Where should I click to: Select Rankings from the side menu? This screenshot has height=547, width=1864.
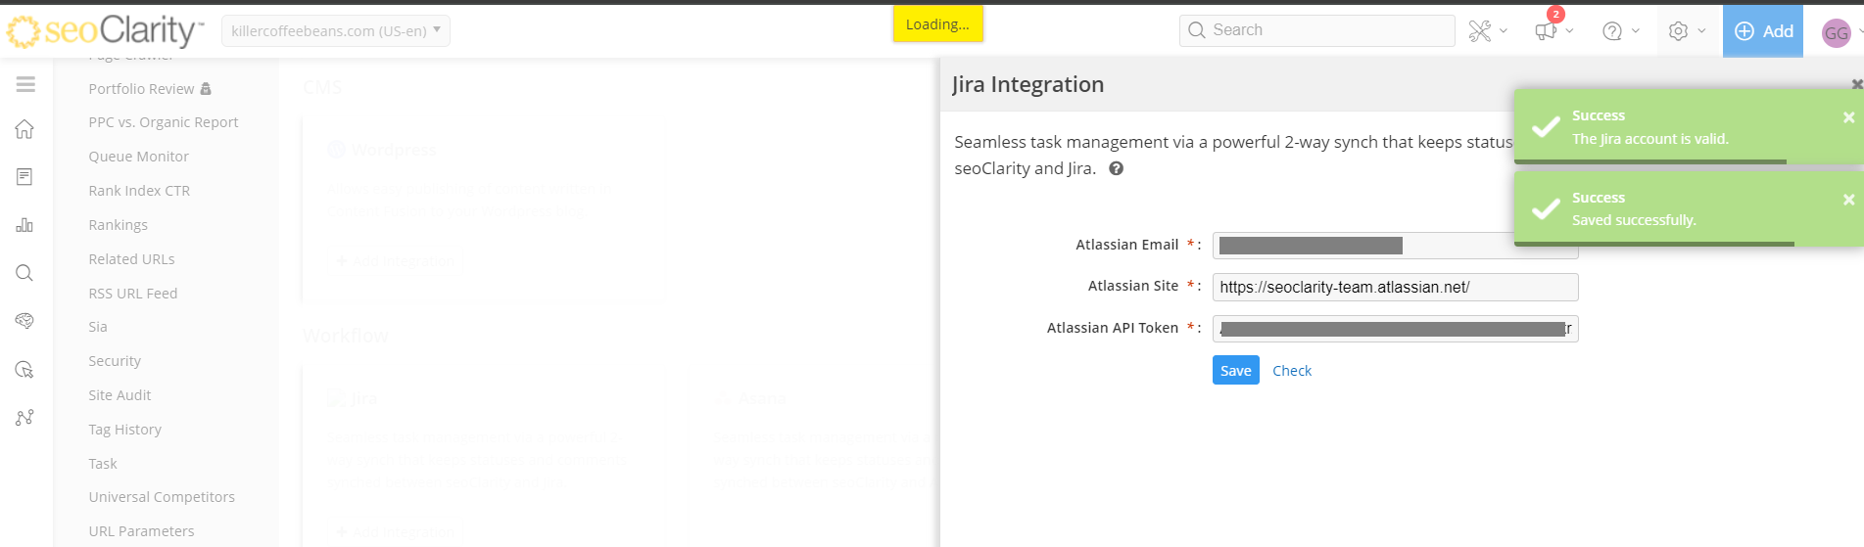118,225
